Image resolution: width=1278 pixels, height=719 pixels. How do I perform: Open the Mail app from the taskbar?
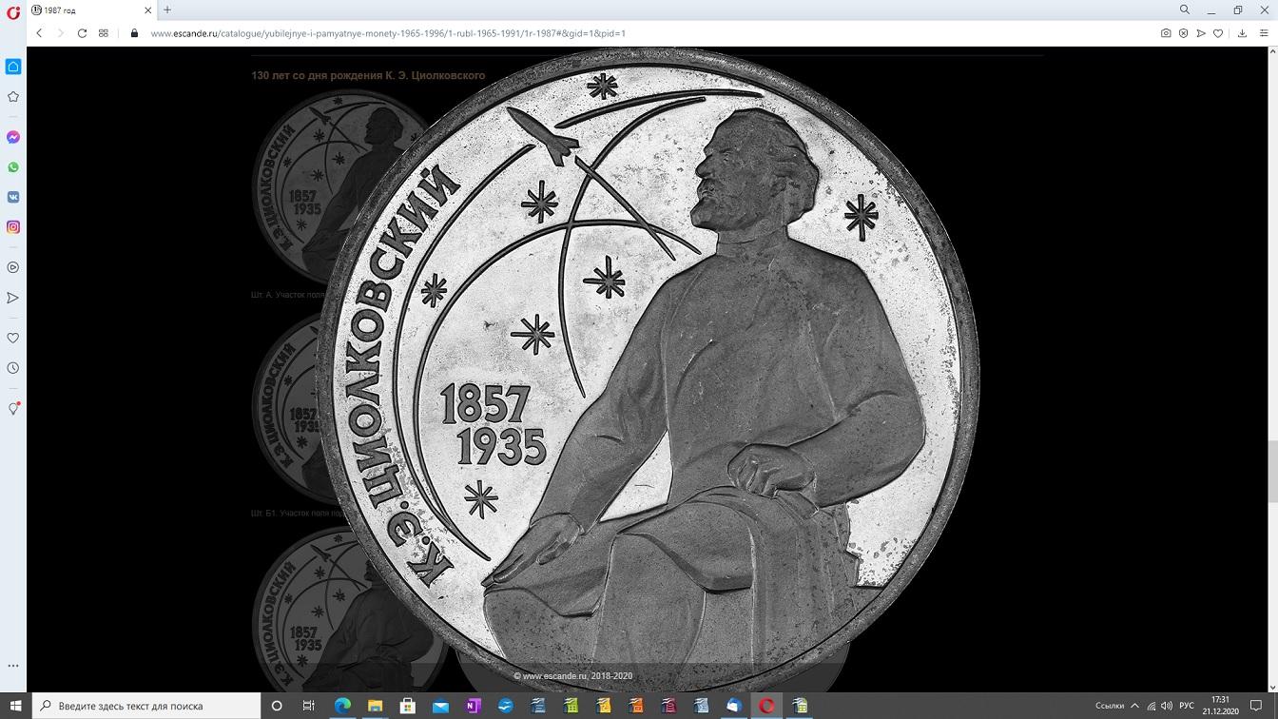[440, 706]
